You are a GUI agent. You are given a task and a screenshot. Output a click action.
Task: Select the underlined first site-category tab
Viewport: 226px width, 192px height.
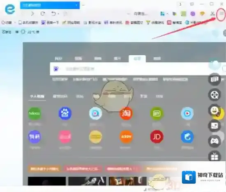coord(37,96)
